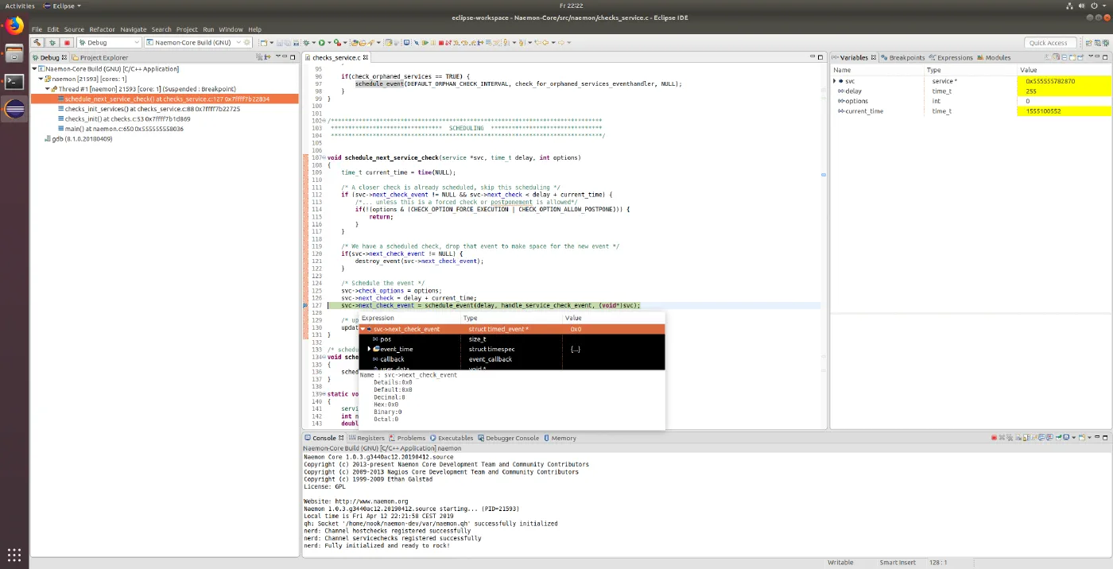The image size is (1113, 569).
Task: Click the Build hammer icon in launch bar
Action: (x=37, y=42)
